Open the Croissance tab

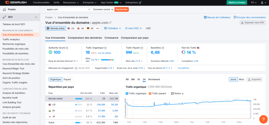tap(111, 38)
